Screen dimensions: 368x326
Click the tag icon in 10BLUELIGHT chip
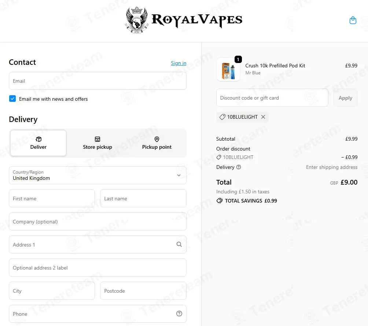click(x=222, y=117)
